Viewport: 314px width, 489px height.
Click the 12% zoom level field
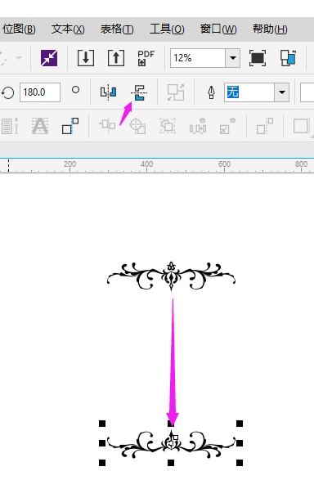point(198,58)
